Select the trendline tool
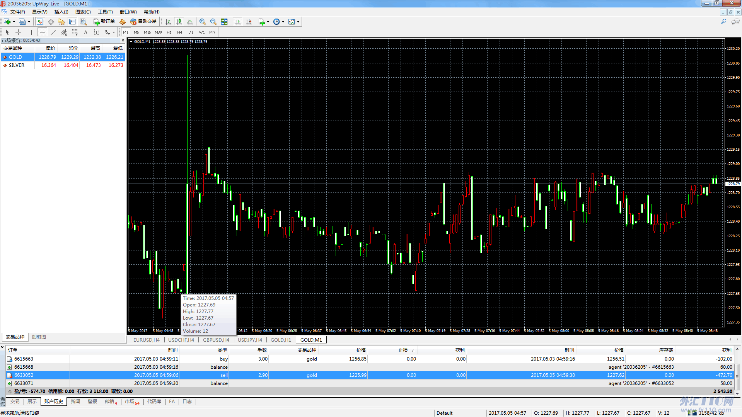The height and width of the screenshot is (417, 742). [x=53, y=32]
